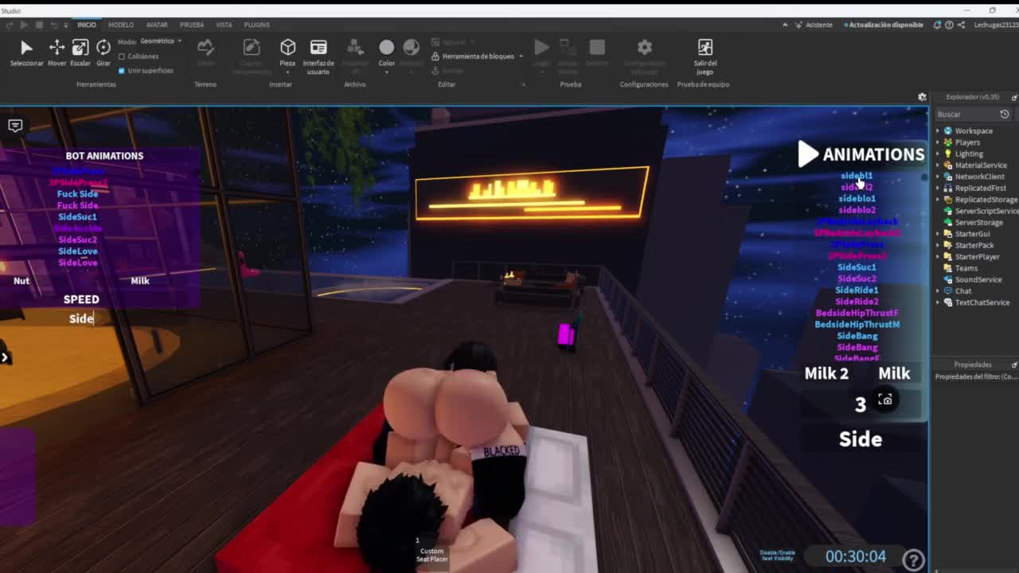Choose the Escalar scale tool
This screenshot has height=573, width=1019.
pyautogui.click(x=80, y=53)
